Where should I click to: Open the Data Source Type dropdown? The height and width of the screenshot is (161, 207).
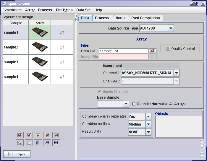(171, 28)
